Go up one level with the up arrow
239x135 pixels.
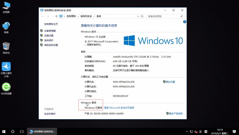click(56, 16)
